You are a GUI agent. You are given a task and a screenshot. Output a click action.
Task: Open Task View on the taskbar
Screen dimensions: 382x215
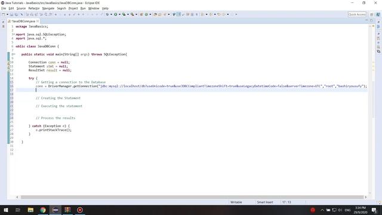(18, 210)
